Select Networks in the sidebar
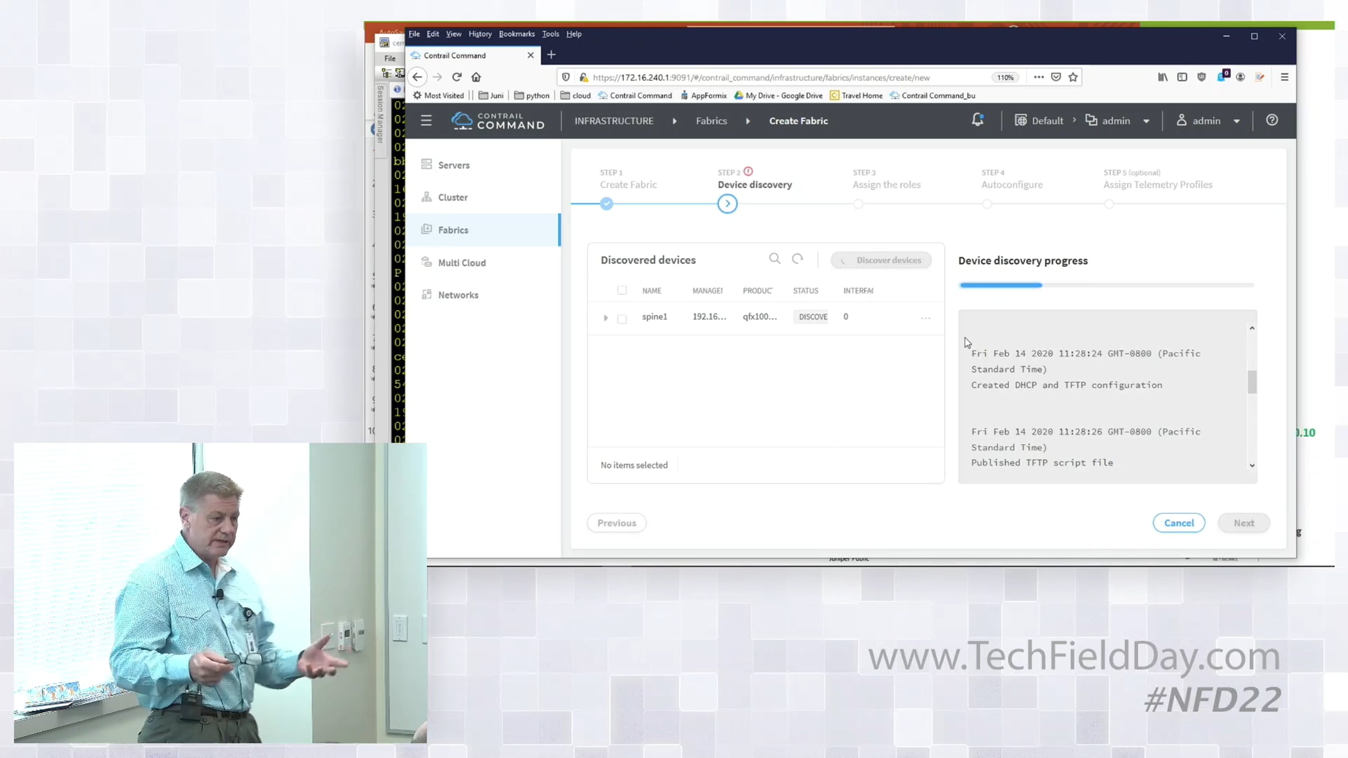 [483, 295]
